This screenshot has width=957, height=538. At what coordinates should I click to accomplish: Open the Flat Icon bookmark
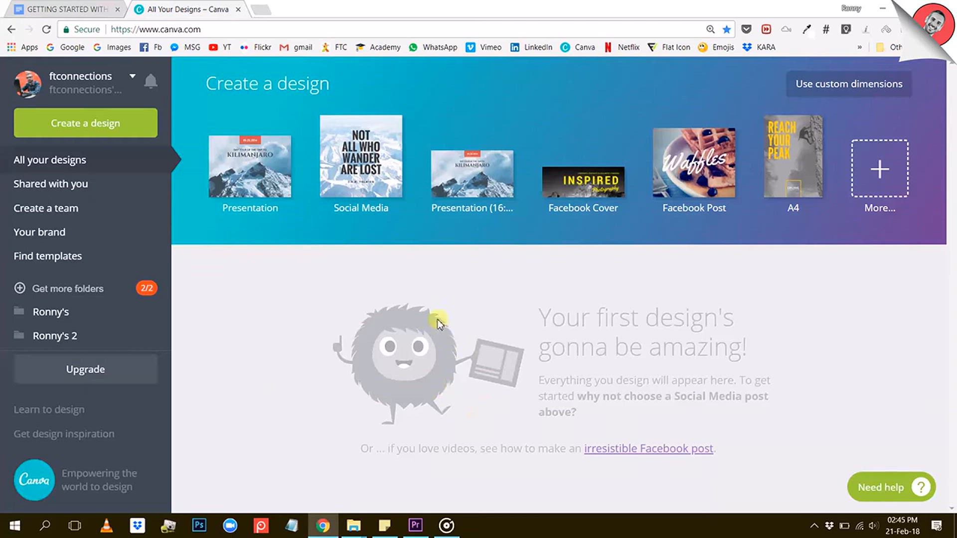click(x=669, y=47)
